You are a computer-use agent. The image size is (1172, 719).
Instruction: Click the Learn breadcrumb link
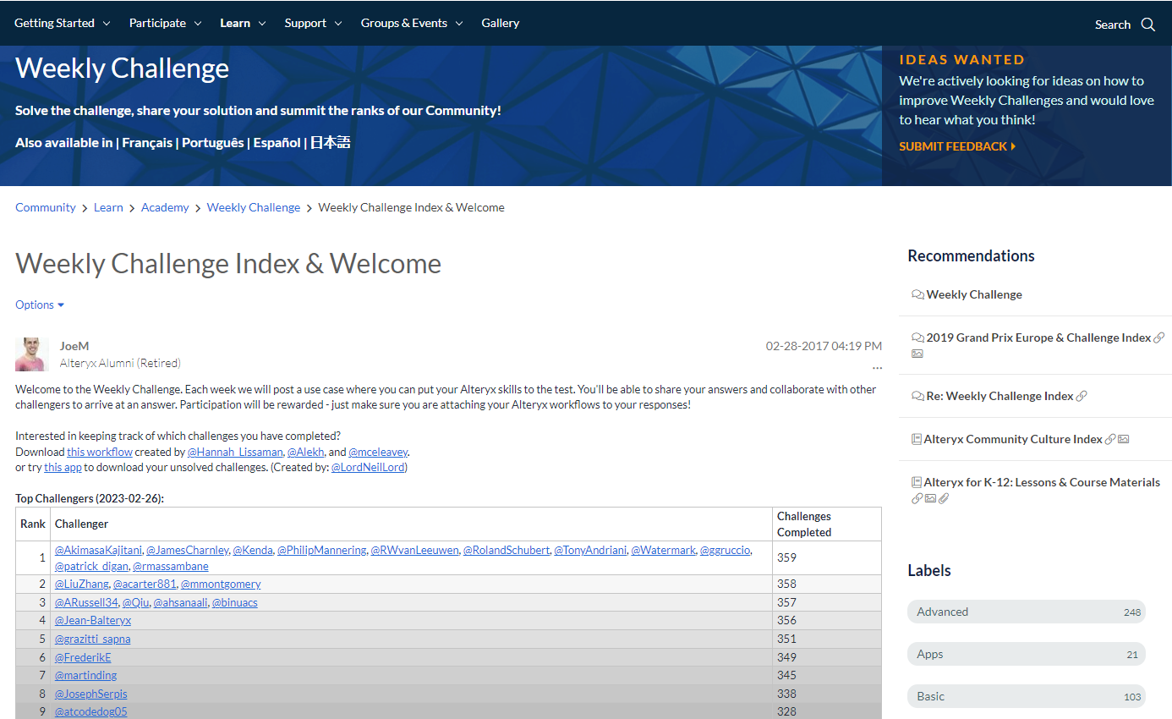pyautogui.click(x=108, y=207)
